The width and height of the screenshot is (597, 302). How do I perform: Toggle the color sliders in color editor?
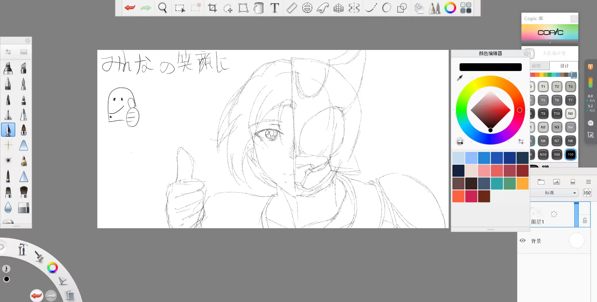(521, 142)
